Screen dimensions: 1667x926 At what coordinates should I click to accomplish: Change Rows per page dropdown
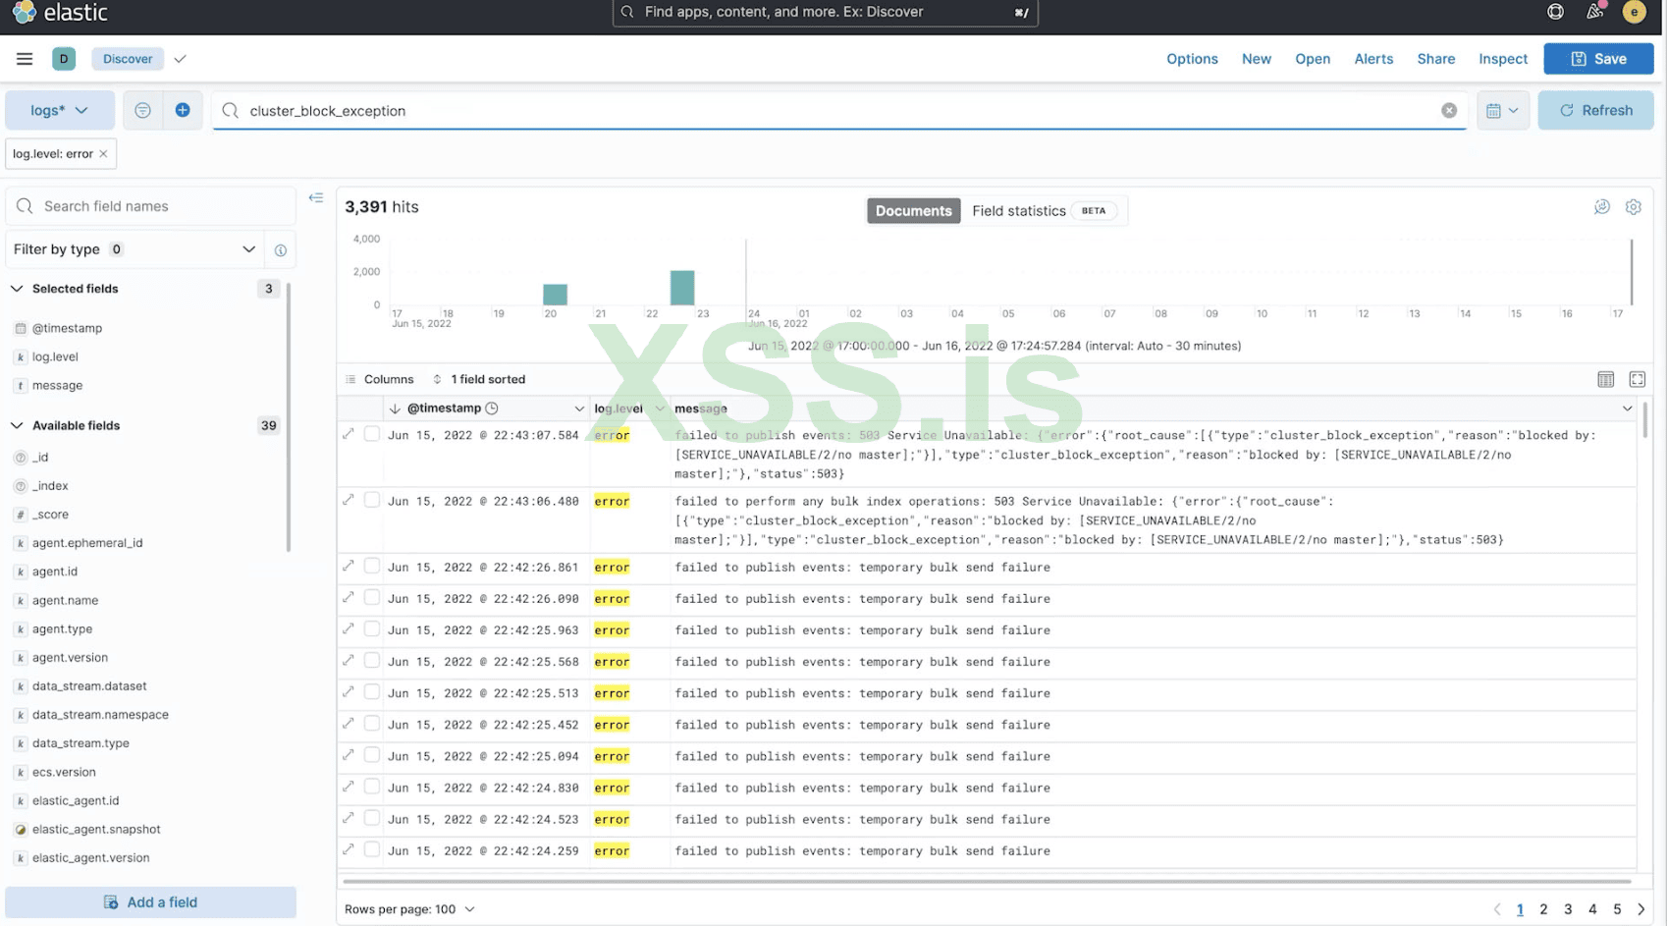[x=409, y=909]
